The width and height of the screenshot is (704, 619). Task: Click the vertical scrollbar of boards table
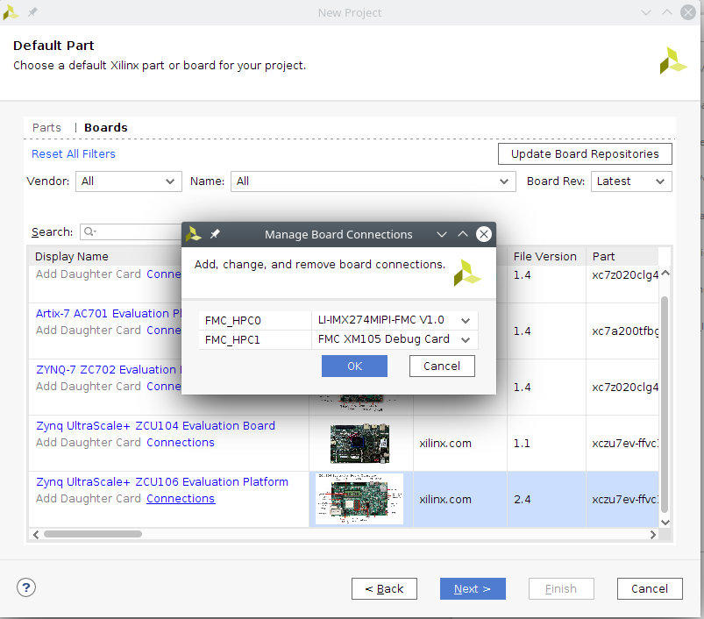coord(665,404)
